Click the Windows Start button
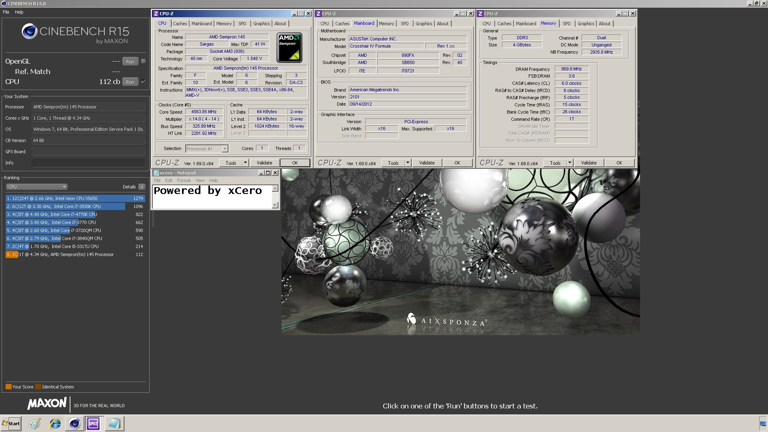This screenshot has height=432, width=768. coord(11,424)
